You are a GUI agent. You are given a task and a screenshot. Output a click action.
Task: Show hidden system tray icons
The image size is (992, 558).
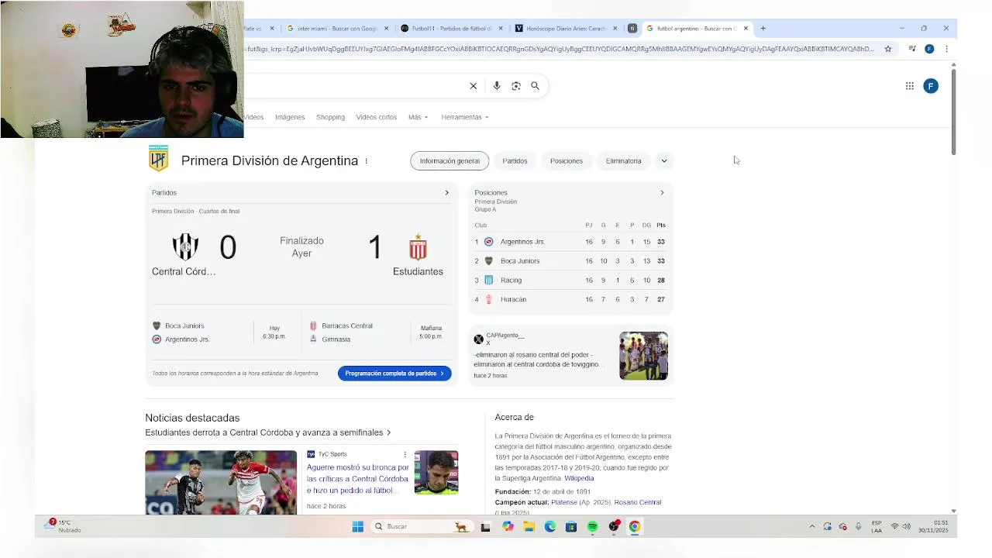click(812, 527)
